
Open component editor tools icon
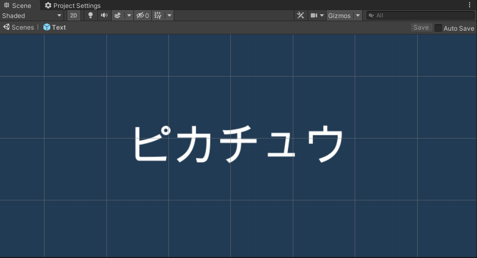pos(301,15)
